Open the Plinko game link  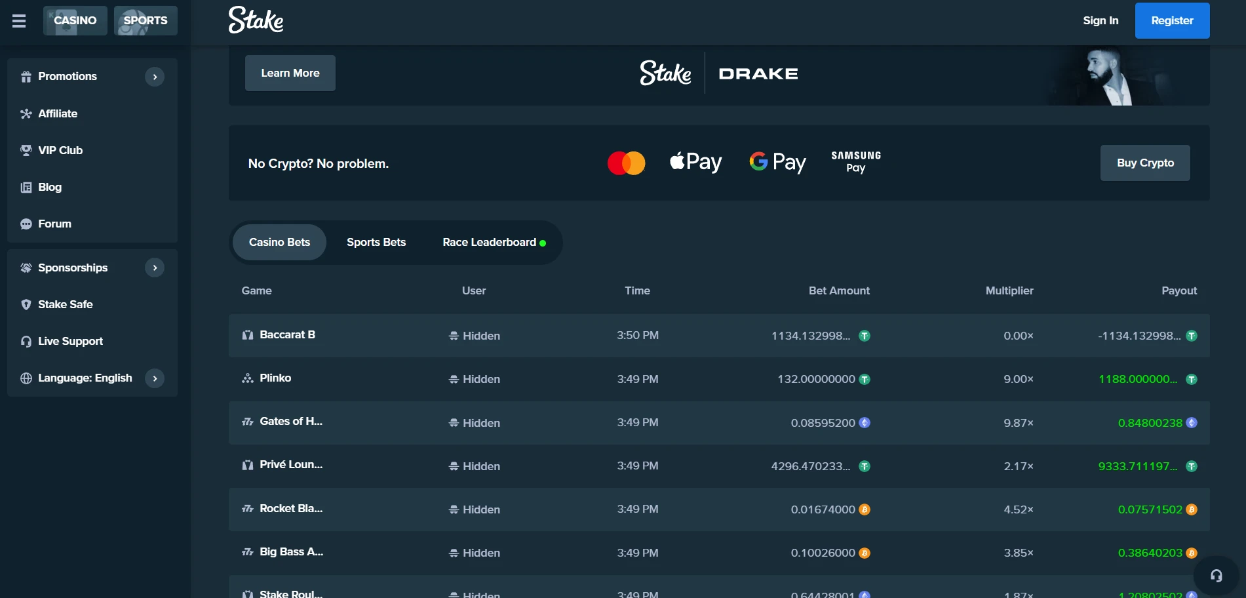click(x=275, y=378)
